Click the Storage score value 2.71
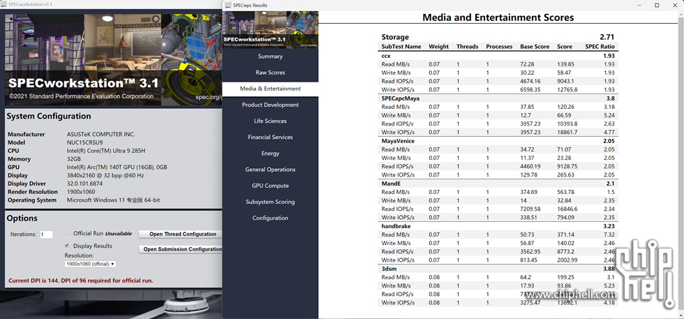Image resolution: width=684 pixels, height=319 pixels. click(607, 37)
